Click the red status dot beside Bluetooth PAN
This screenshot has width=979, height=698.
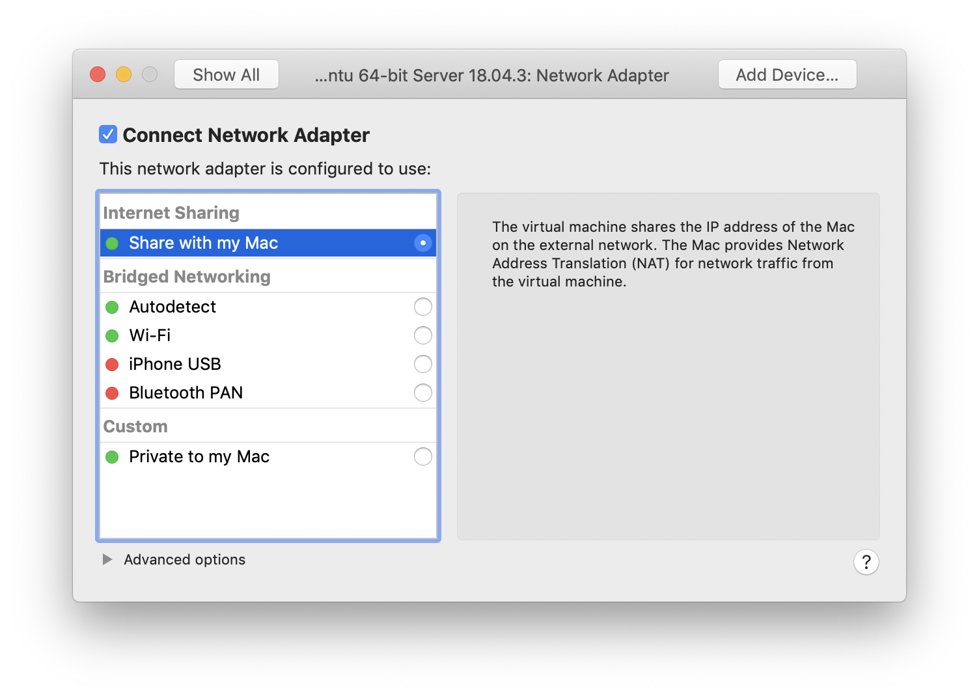point(112,393)
